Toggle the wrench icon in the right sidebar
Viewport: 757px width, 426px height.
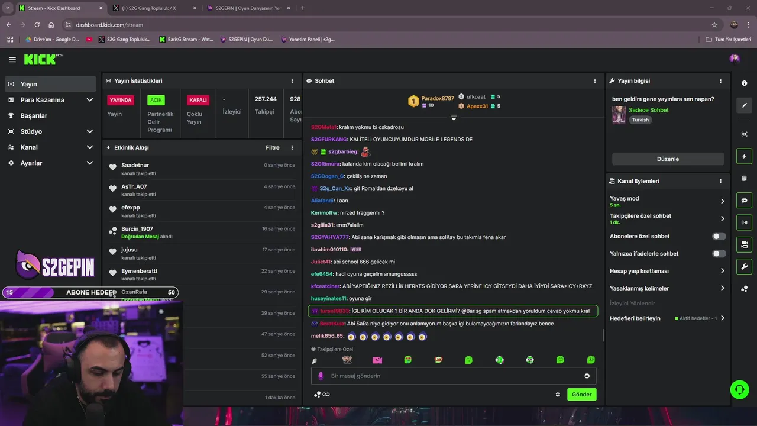(x=744, y=266)
